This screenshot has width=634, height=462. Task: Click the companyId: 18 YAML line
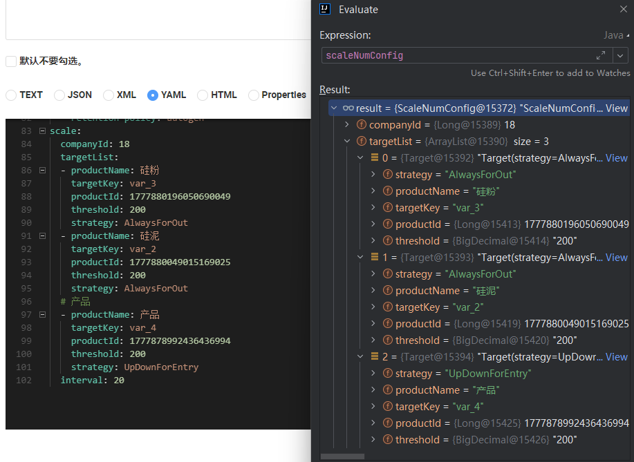click(95, 144)
